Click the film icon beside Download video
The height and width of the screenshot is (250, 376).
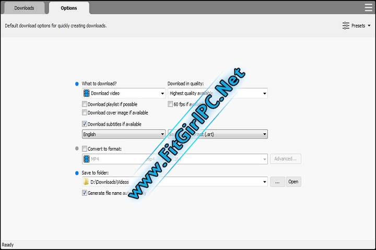86,93
